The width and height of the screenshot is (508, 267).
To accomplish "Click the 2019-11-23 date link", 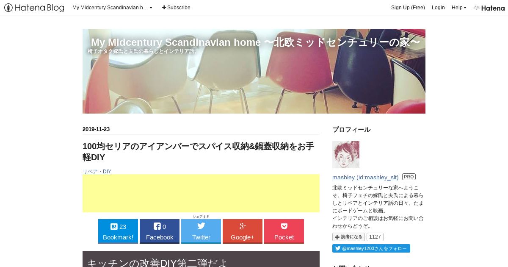I will [96, 129].
